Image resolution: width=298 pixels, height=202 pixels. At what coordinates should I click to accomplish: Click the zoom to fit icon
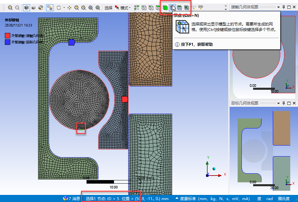(x=91, y=8)
